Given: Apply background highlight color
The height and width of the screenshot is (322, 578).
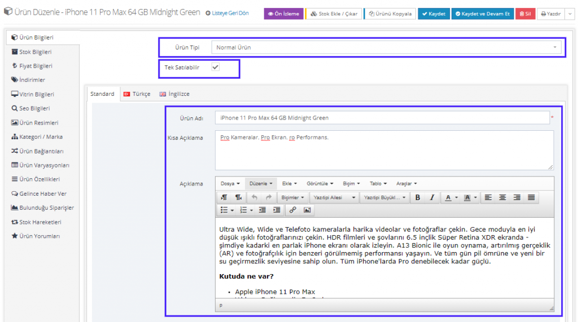Looking at the screenshot, I should [467, 197].
